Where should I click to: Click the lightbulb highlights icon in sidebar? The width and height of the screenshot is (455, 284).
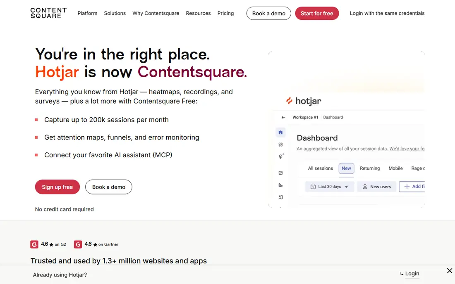(x=281, y=156)
